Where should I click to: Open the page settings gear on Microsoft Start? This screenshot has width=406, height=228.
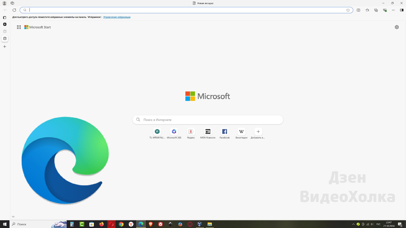(397, 27)
